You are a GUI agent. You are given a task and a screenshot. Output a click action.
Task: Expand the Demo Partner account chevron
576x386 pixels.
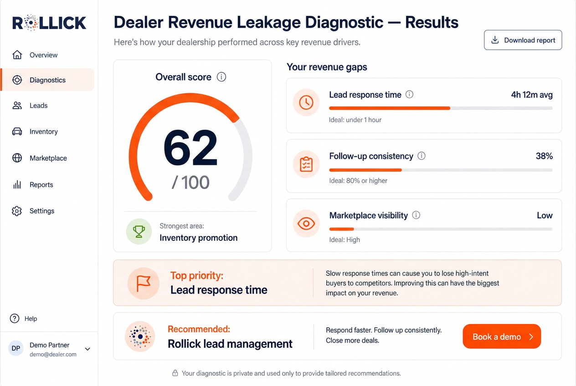click(87, 349)
